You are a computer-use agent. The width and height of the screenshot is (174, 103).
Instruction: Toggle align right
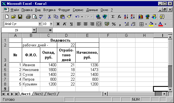(92, 24)
